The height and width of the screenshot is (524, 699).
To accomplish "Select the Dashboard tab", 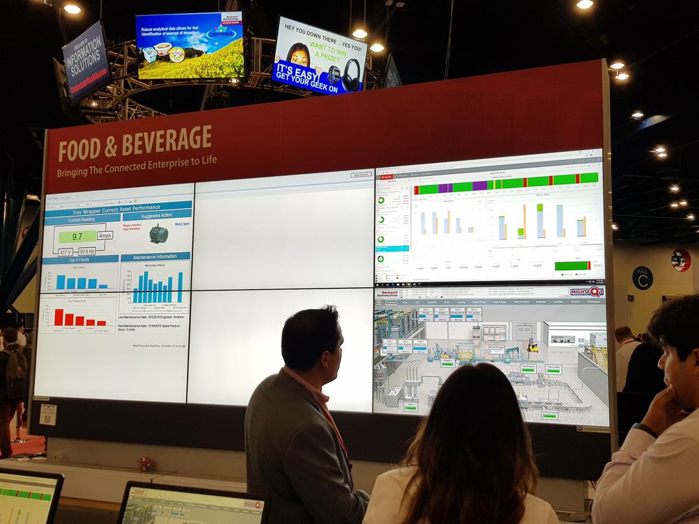I will coord(594,301).
